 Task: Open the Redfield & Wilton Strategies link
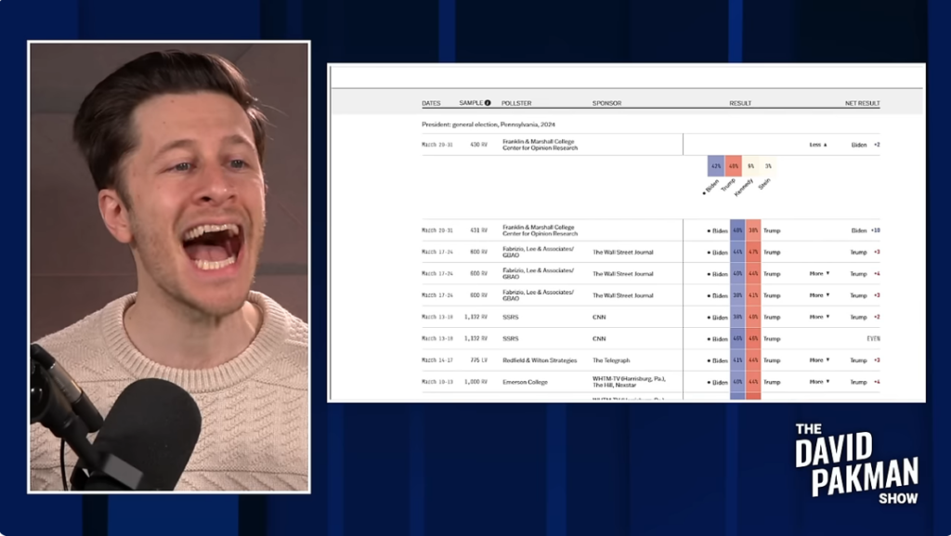coord(540,360)
